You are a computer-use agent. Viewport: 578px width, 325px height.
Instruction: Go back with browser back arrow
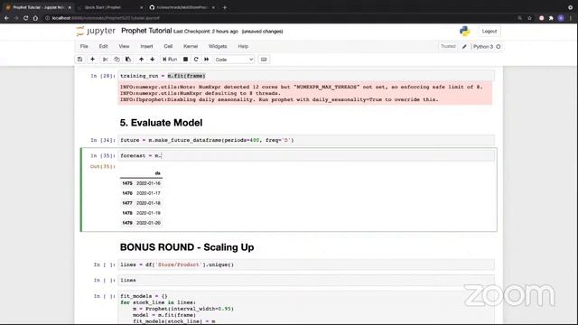[6, 18]
